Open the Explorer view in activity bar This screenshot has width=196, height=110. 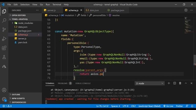4,11
